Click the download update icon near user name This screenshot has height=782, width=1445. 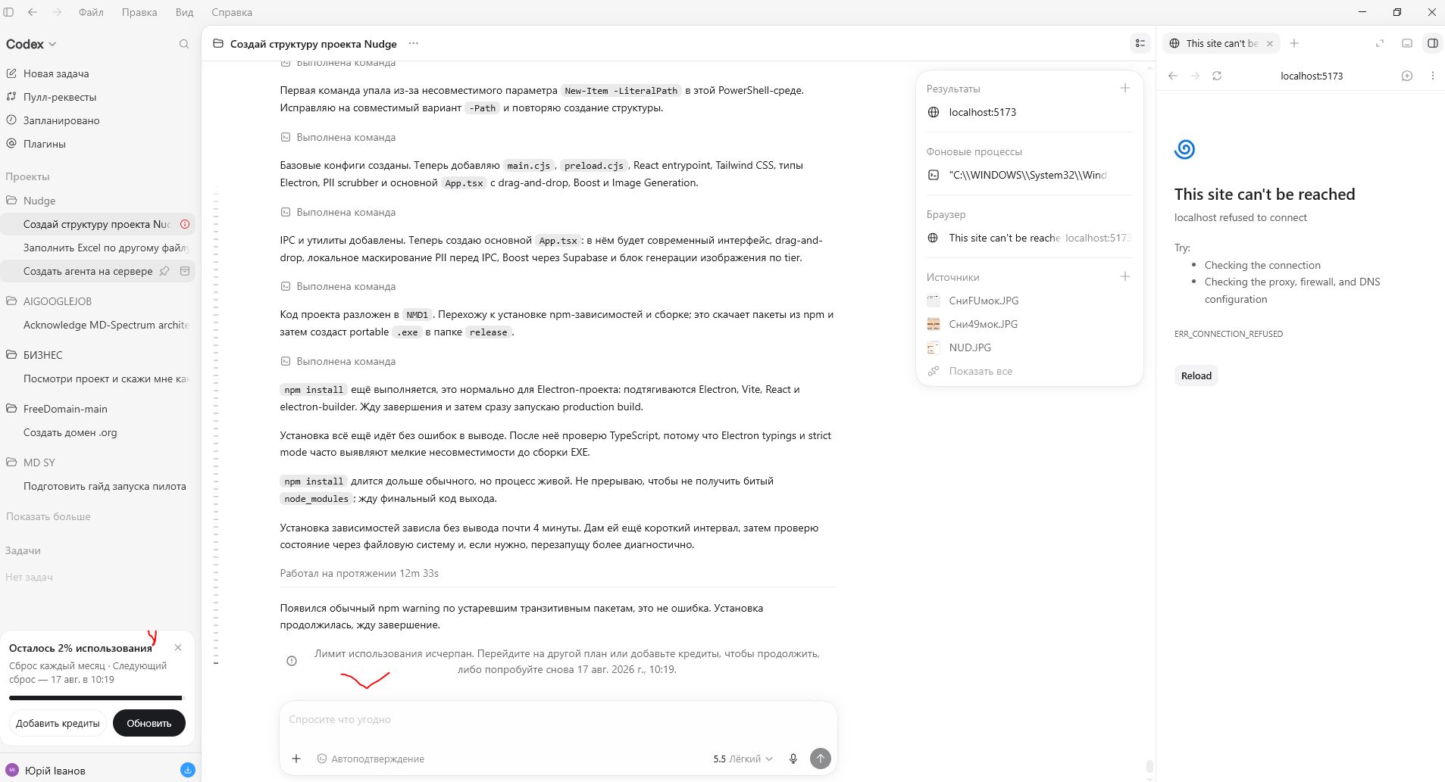pos(187,770)
